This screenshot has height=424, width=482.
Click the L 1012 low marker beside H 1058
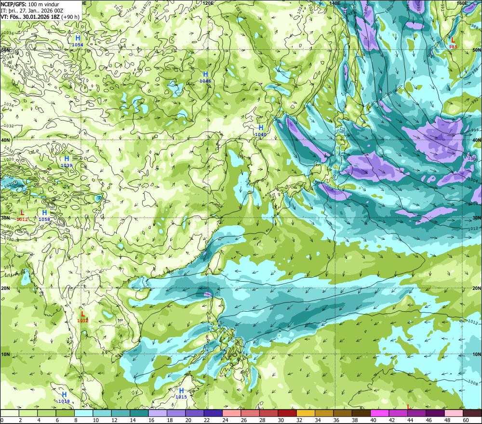coord(22,216)
